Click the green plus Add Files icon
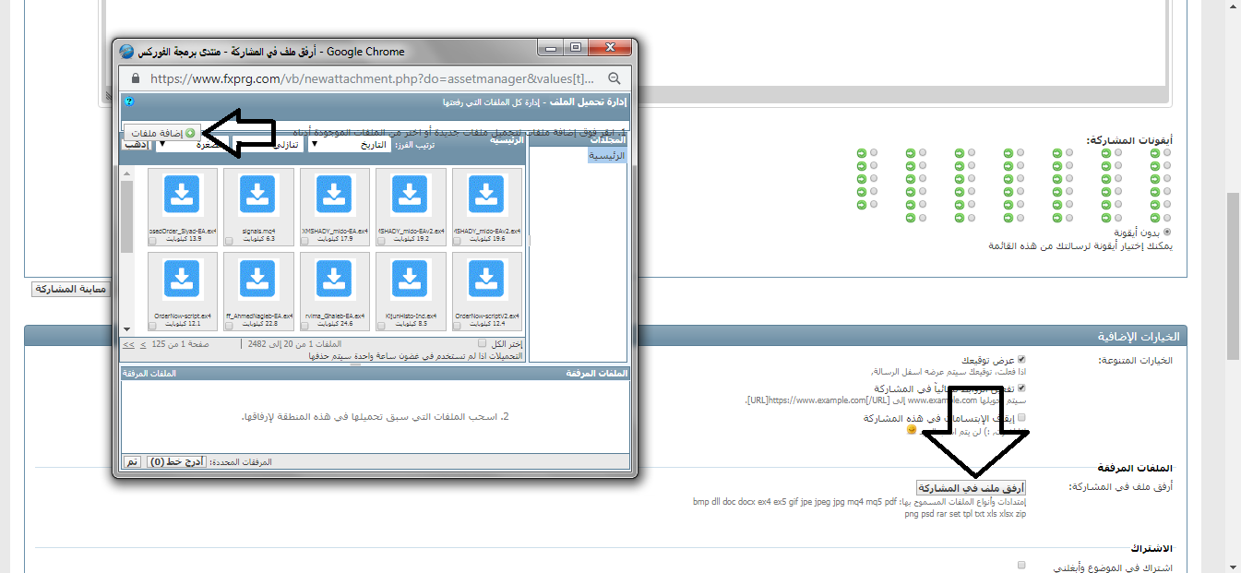 pos(190,134)
